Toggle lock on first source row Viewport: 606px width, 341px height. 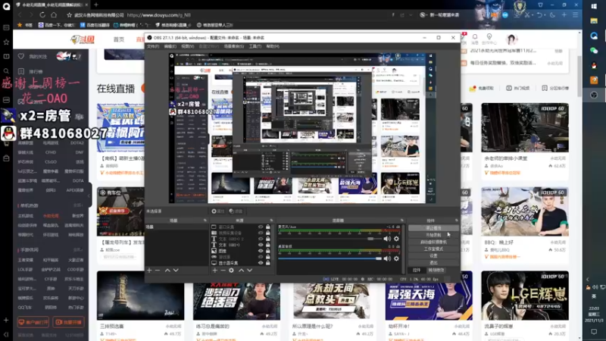tap(268, 227)
